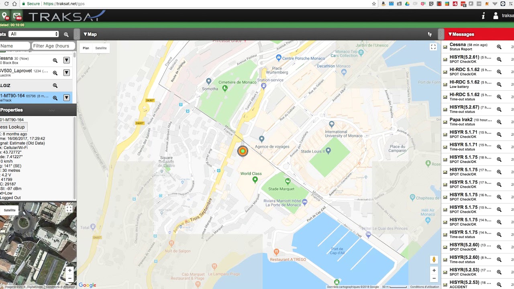Screen dimensions: 514x289
Task: Zoom out on the satellite mini map
Action: coord(69,278)
